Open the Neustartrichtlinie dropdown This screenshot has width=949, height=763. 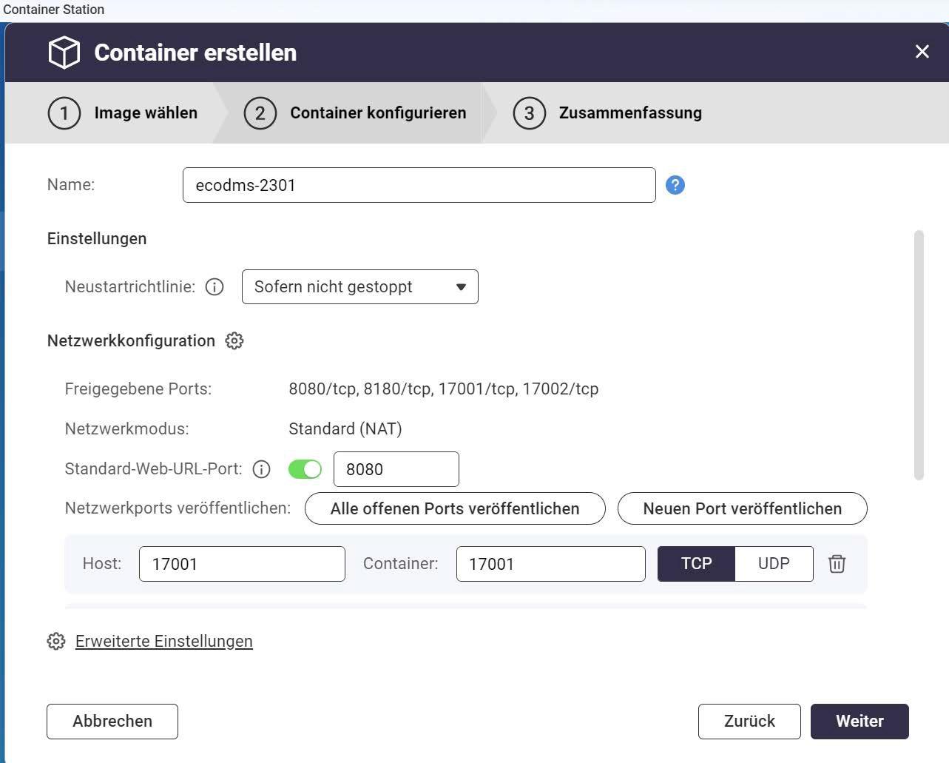point(360,287)
